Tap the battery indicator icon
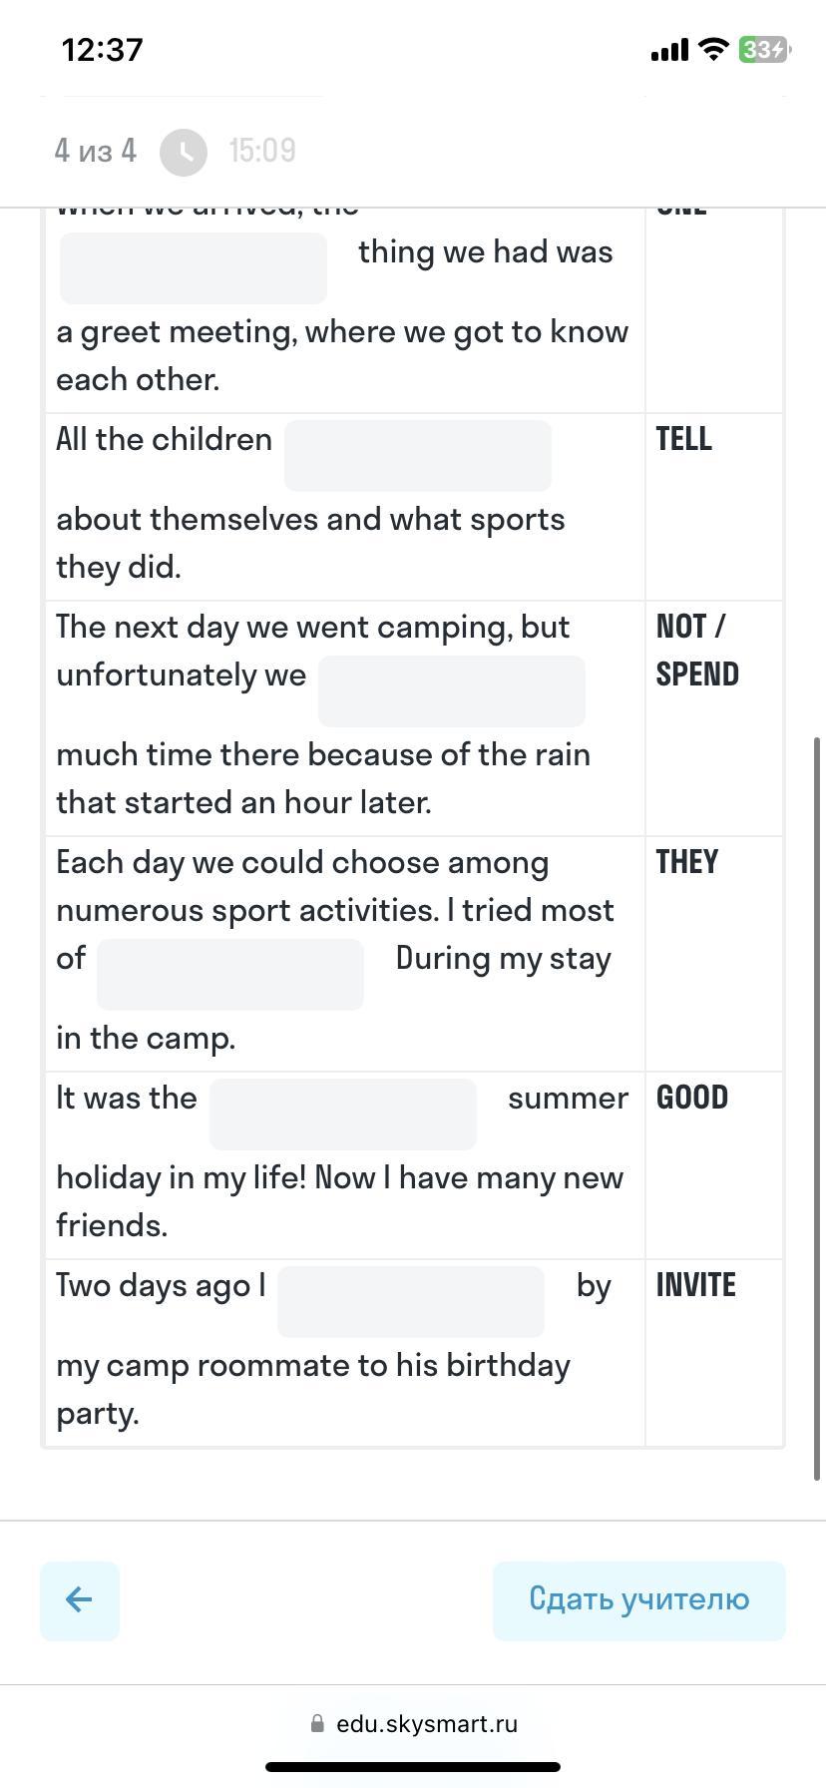The height and width of the screenshot is (1788, 826). pos(764,49)
